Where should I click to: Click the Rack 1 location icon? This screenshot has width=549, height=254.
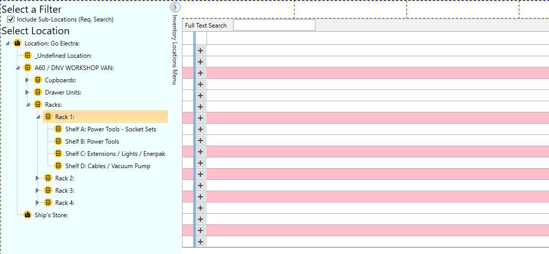49,117
